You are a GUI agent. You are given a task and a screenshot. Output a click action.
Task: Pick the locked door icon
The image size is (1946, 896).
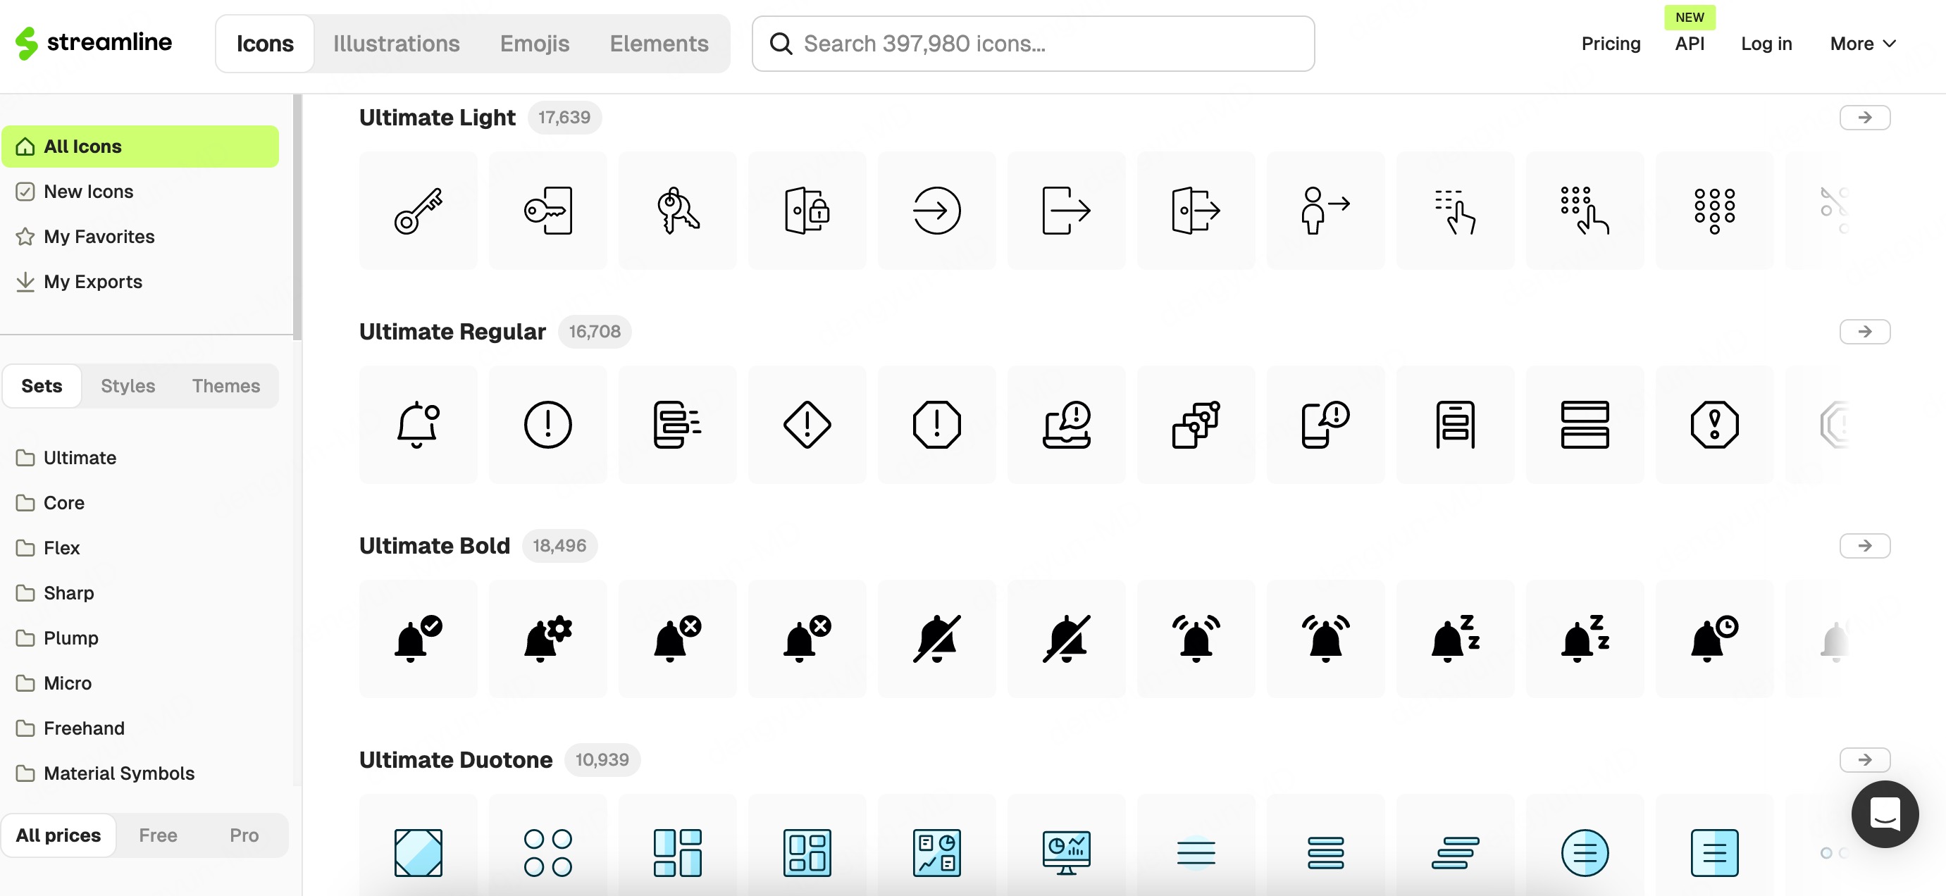pyautogui.click(x=807, y=210)
